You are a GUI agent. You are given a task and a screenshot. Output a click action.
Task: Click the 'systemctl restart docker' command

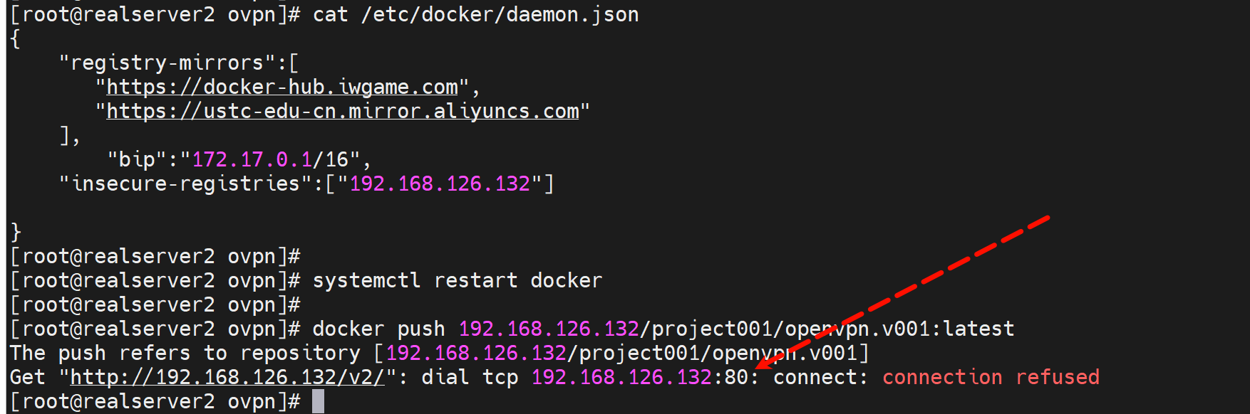[457, 280]
